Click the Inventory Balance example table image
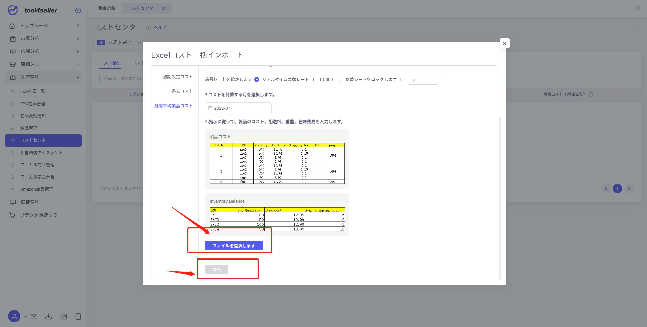This screenshot has width=647, height=327. click(277, 219)
